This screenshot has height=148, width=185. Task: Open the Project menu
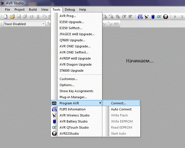pyautogui.click(x=19, y=10)
